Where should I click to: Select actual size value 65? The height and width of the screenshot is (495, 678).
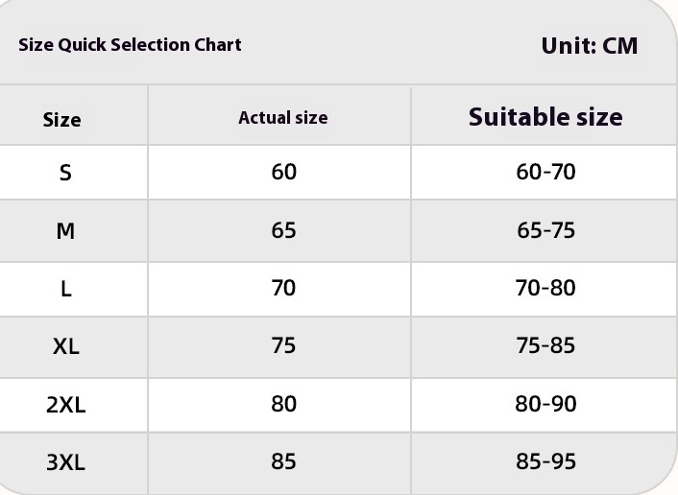pyautogui.click(x=283, y=230)
